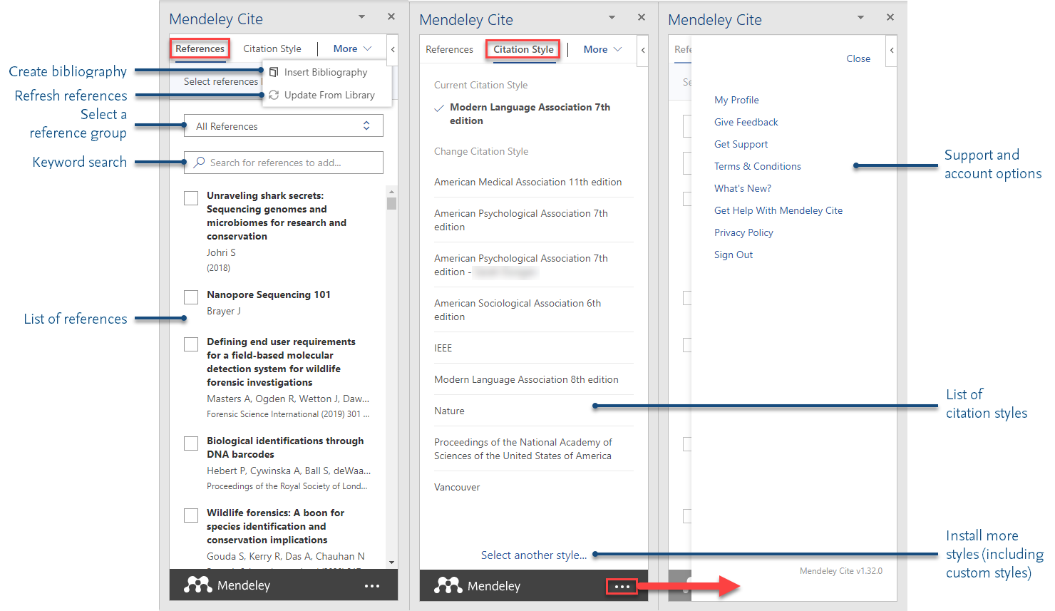Viewport: 1055px width, 611px height.
Task: Expand More dropdown in middle panel
Action: 603,49
